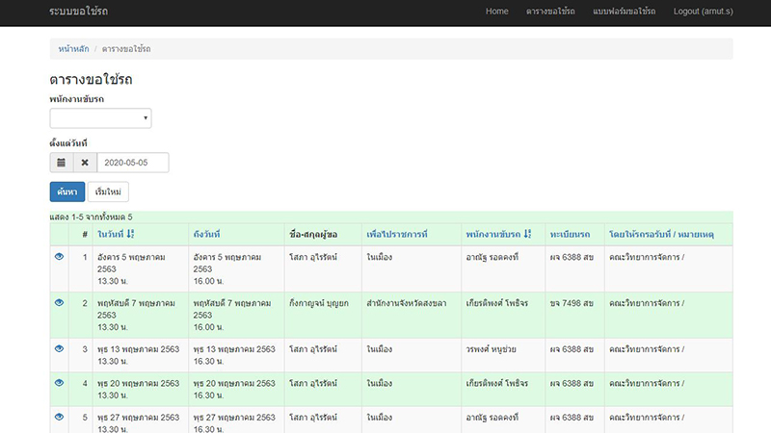The image size is (771, 433).
Task: View details eye icon for row 5
Action: [x=59, y=417]
